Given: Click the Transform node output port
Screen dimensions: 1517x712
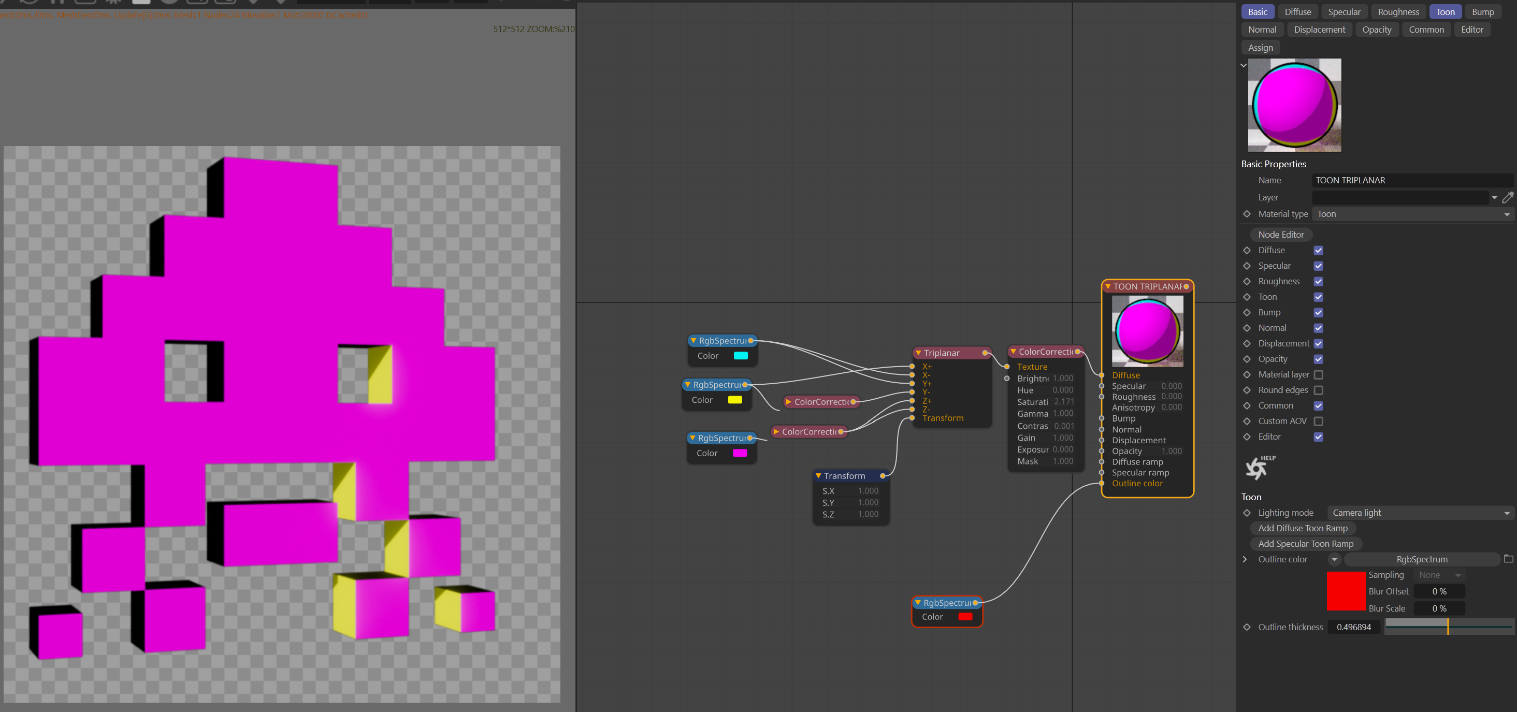Looking at the screenshot, I should (x=882, y=476).
